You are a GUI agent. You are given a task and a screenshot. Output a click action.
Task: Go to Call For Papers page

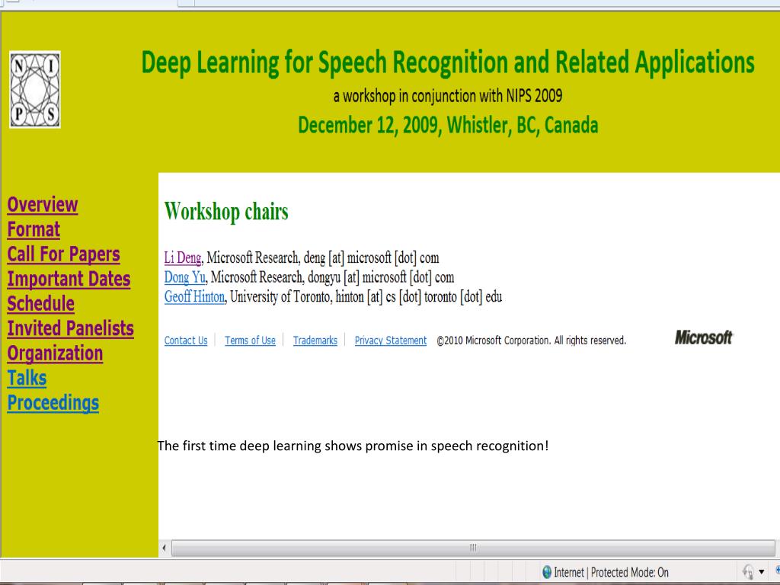tap(64, 254)
